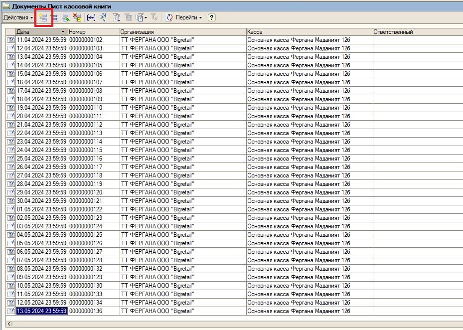The width and height of the screenshot is (463, 330).
Task: Click document icon of row 30.04.2024
Action: [x=10, y=201]
